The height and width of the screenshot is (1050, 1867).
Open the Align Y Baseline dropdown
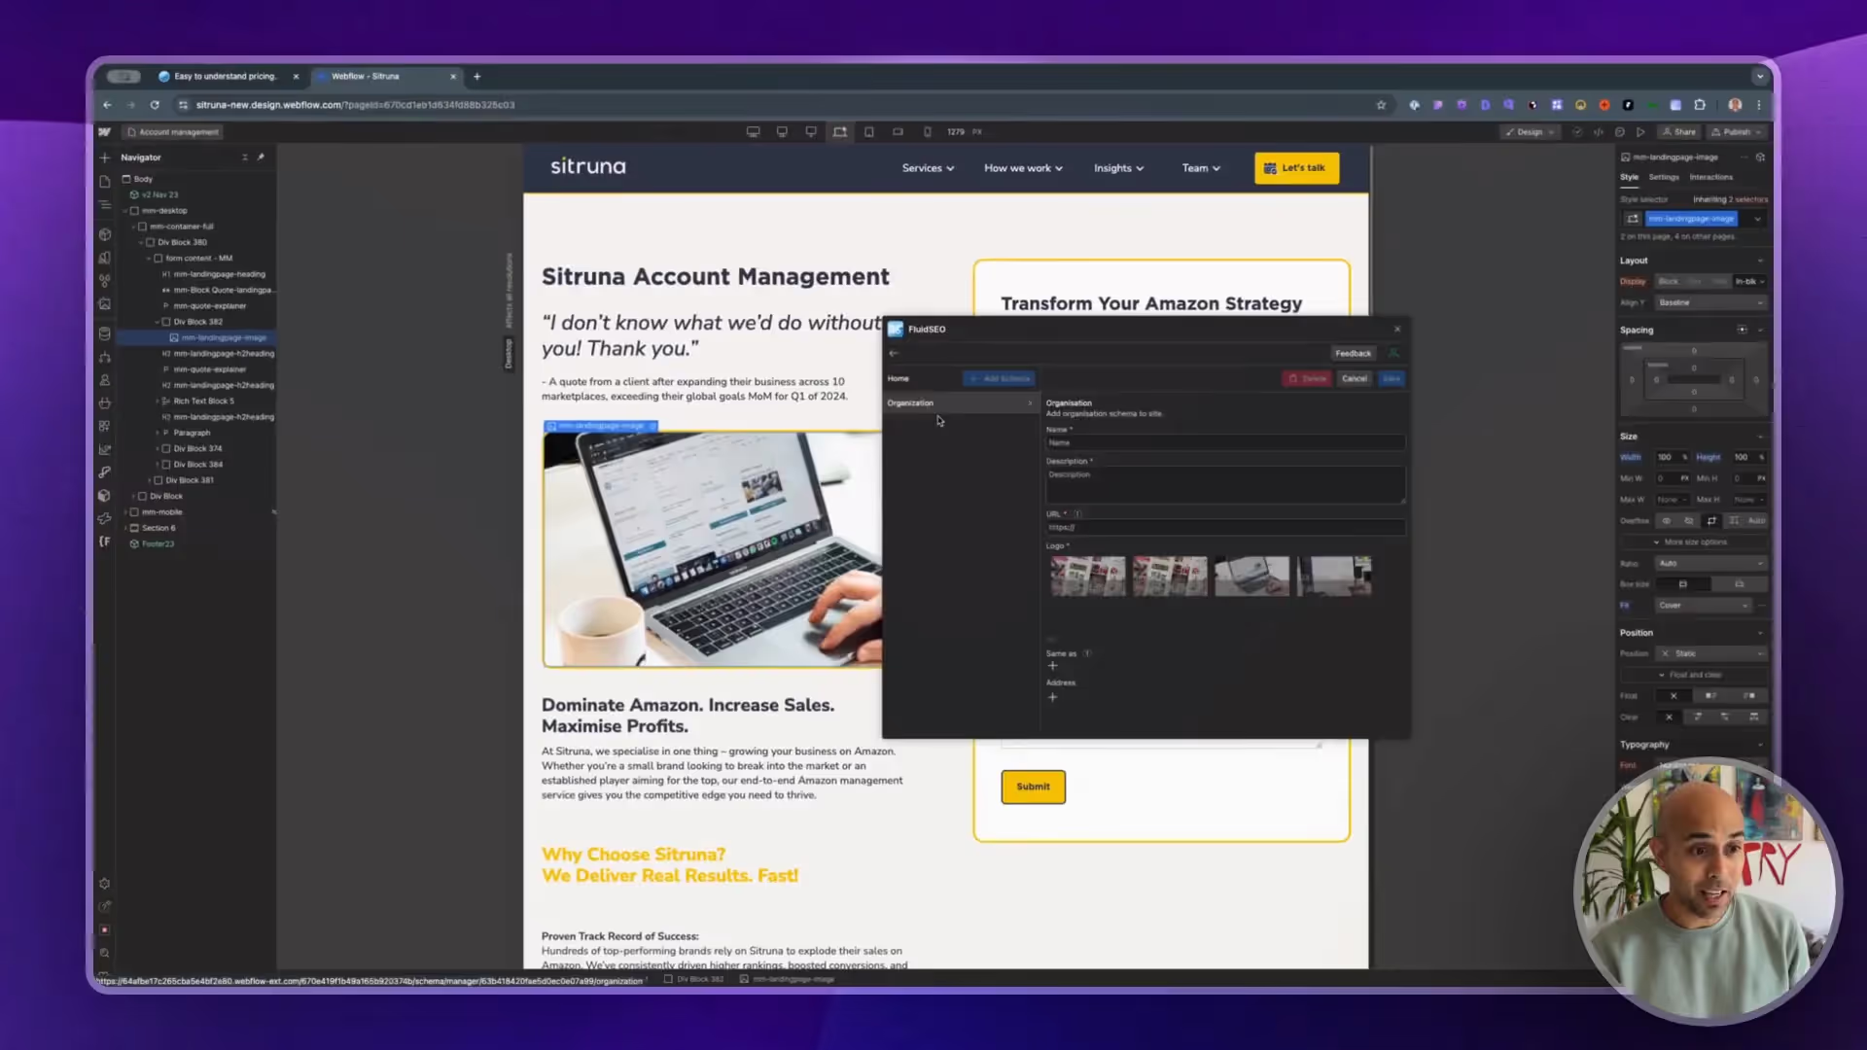tap(1710, 303)
